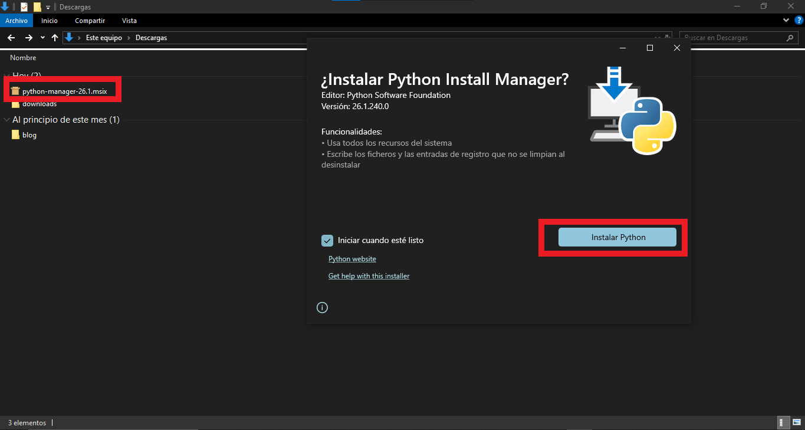
Task: Select the Al principio de este mes (1) header
Action: pos(66,120)
